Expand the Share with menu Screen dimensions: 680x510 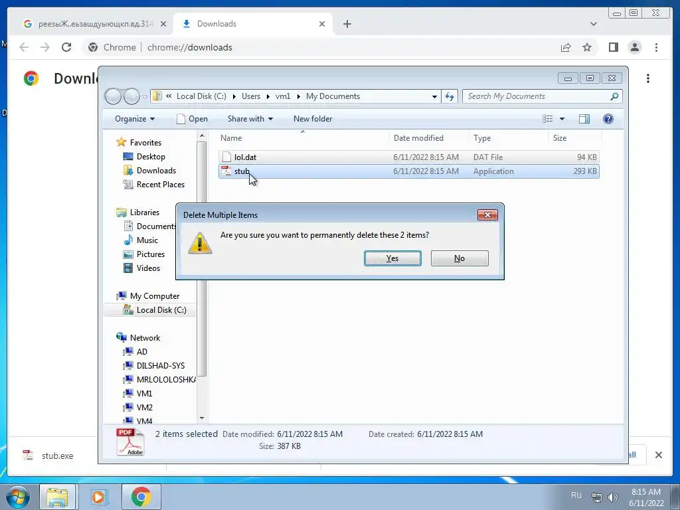[250, 119]
